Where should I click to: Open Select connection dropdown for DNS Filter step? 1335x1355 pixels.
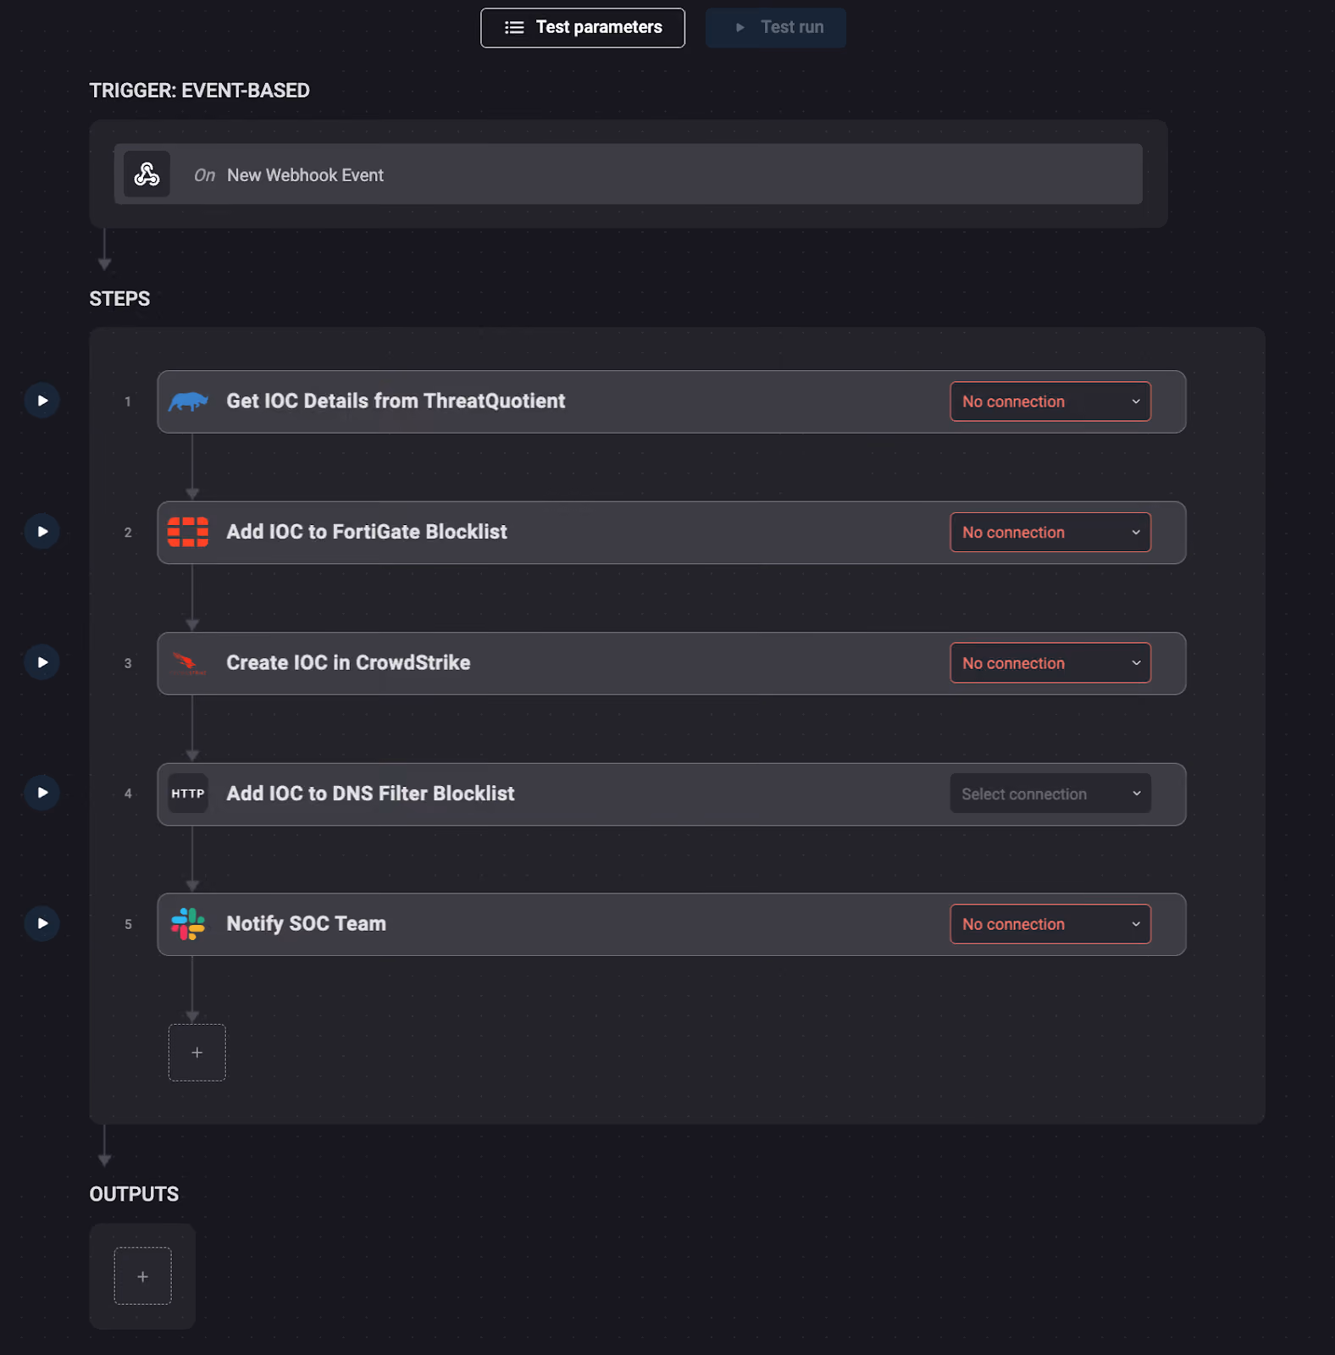[1050, 794]
